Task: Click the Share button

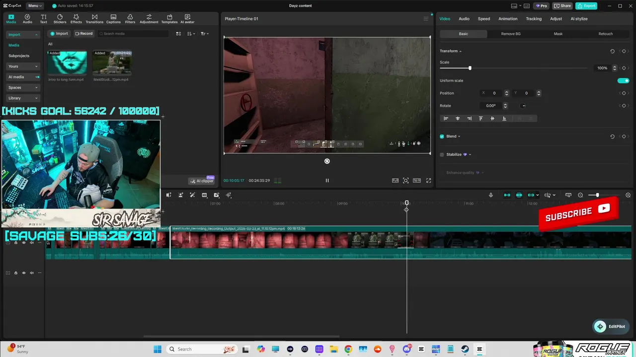Action: 562,6
